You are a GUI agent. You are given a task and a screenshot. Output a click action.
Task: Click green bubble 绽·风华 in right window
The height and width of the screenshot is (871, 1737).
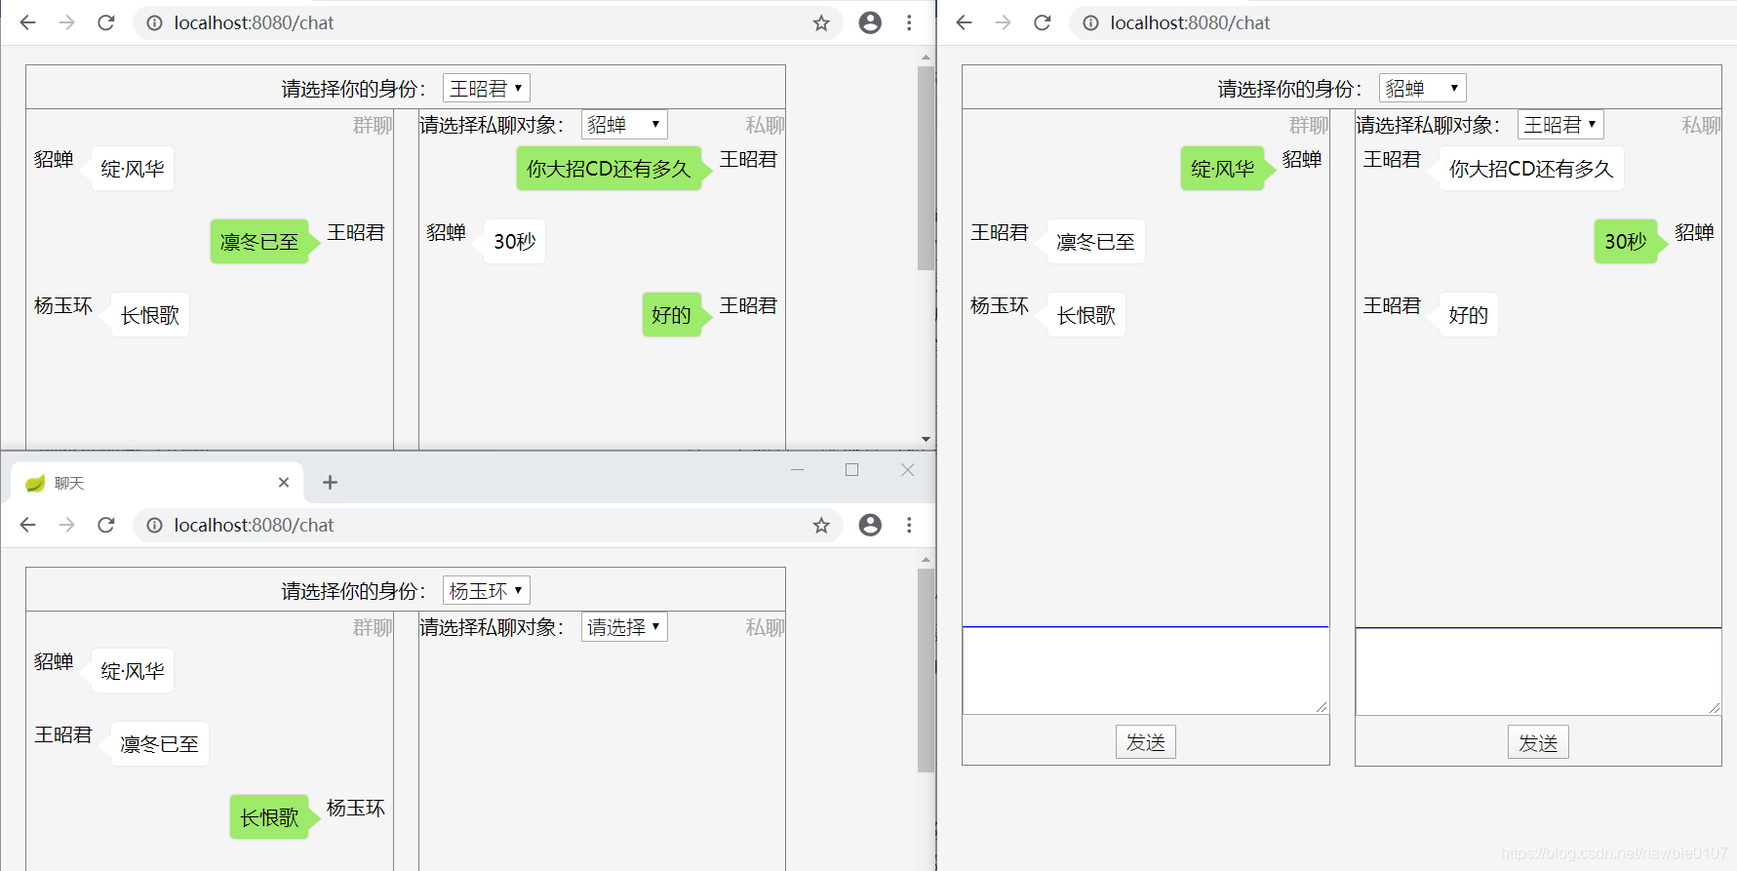[x=1222, y=169]
